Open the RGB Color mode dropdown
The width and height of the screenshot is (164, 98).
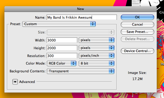[61, 64]
